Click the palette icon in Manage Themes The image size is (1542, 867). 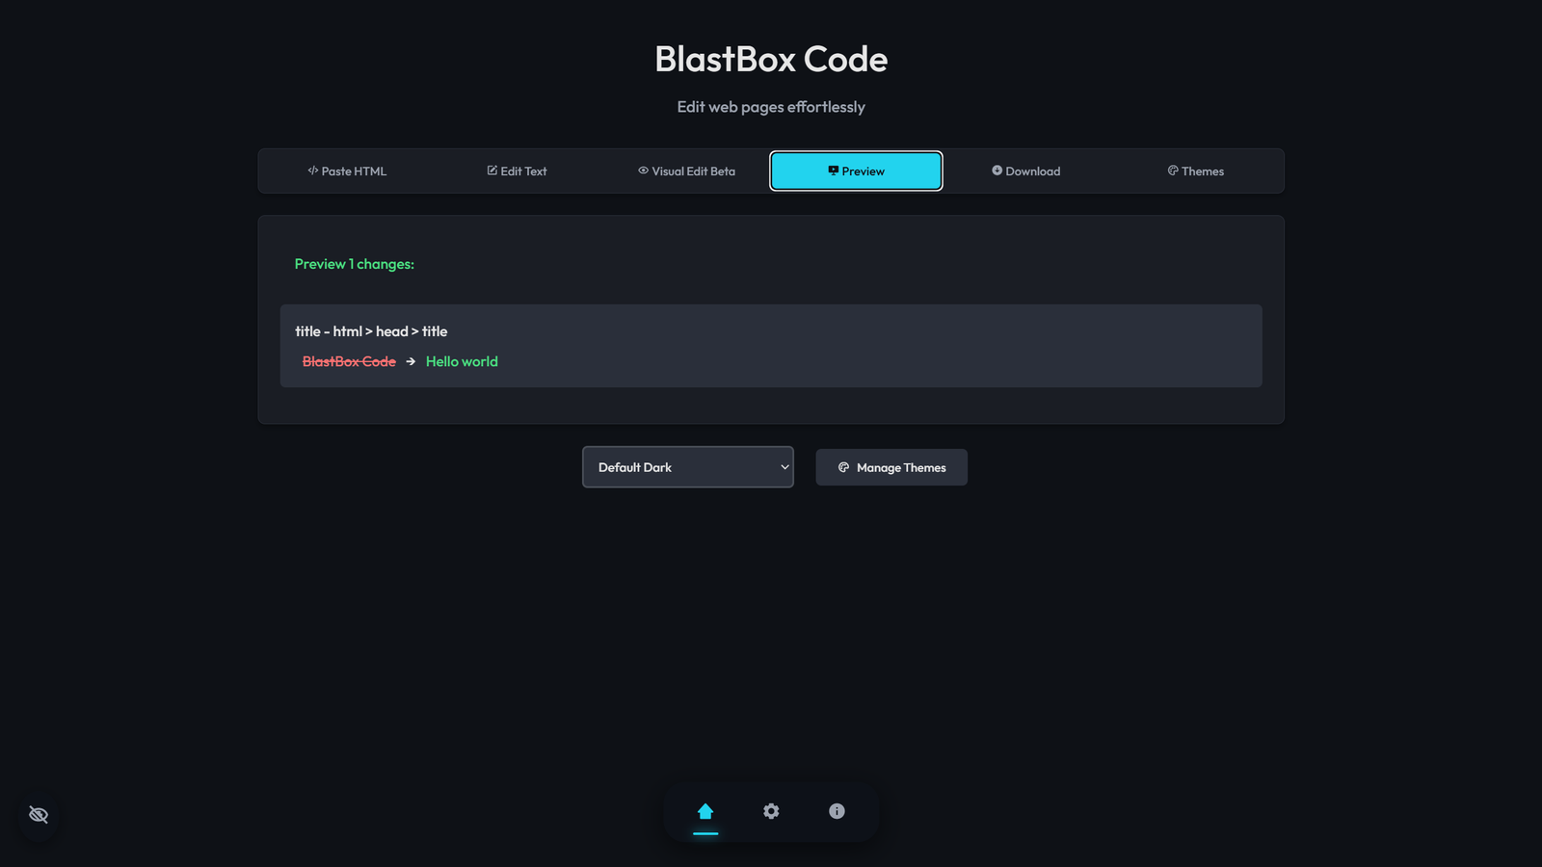click(843, 467)
